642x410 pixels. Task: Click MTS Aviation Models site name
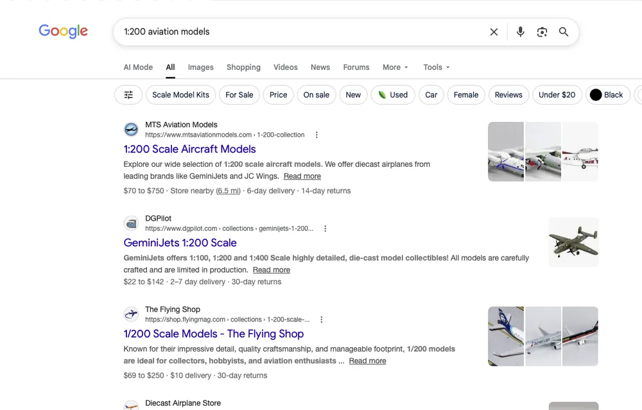point(182,124)
